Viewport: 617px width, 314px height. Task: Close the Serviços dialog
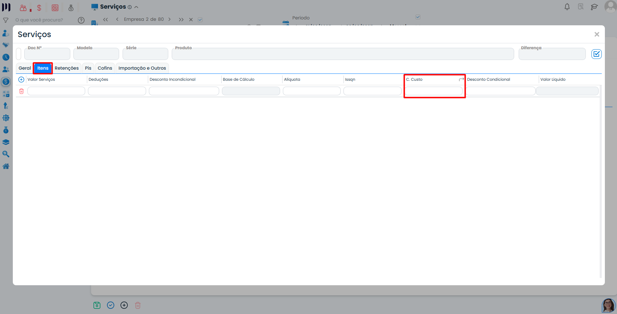pyautogui.click(x=597, y=34)
